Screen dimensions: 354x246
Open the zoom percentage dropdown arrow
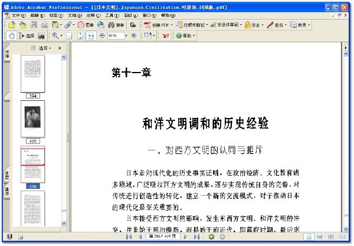point(126,35)
